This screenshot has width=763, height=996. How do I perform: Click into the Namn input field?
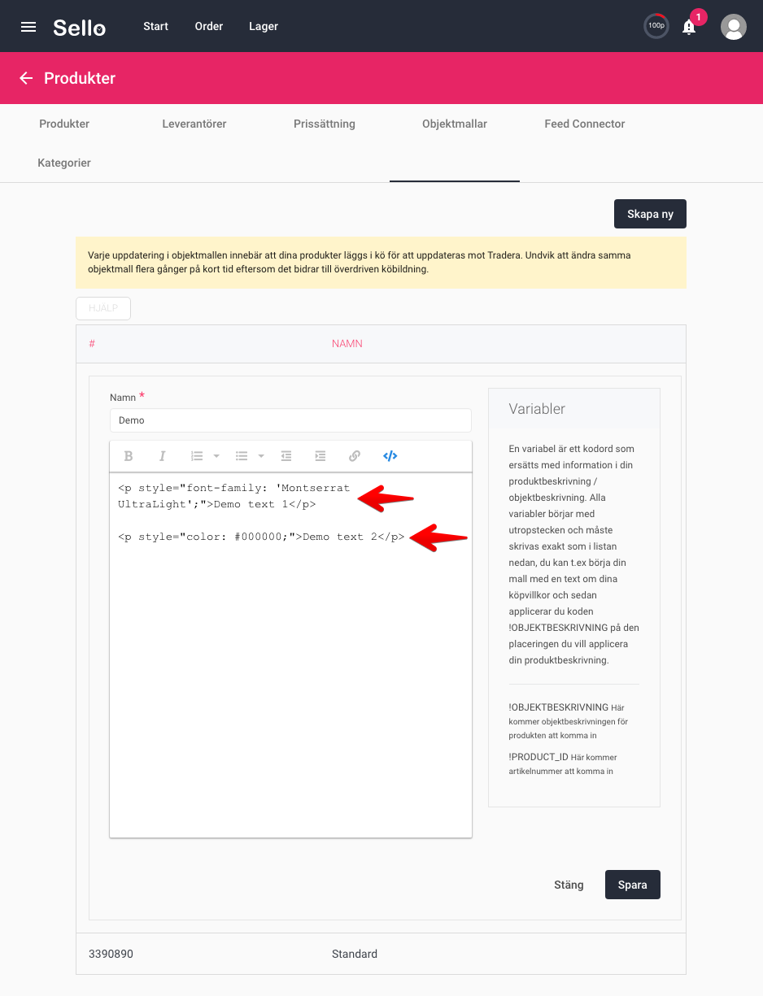click(290, 420)
